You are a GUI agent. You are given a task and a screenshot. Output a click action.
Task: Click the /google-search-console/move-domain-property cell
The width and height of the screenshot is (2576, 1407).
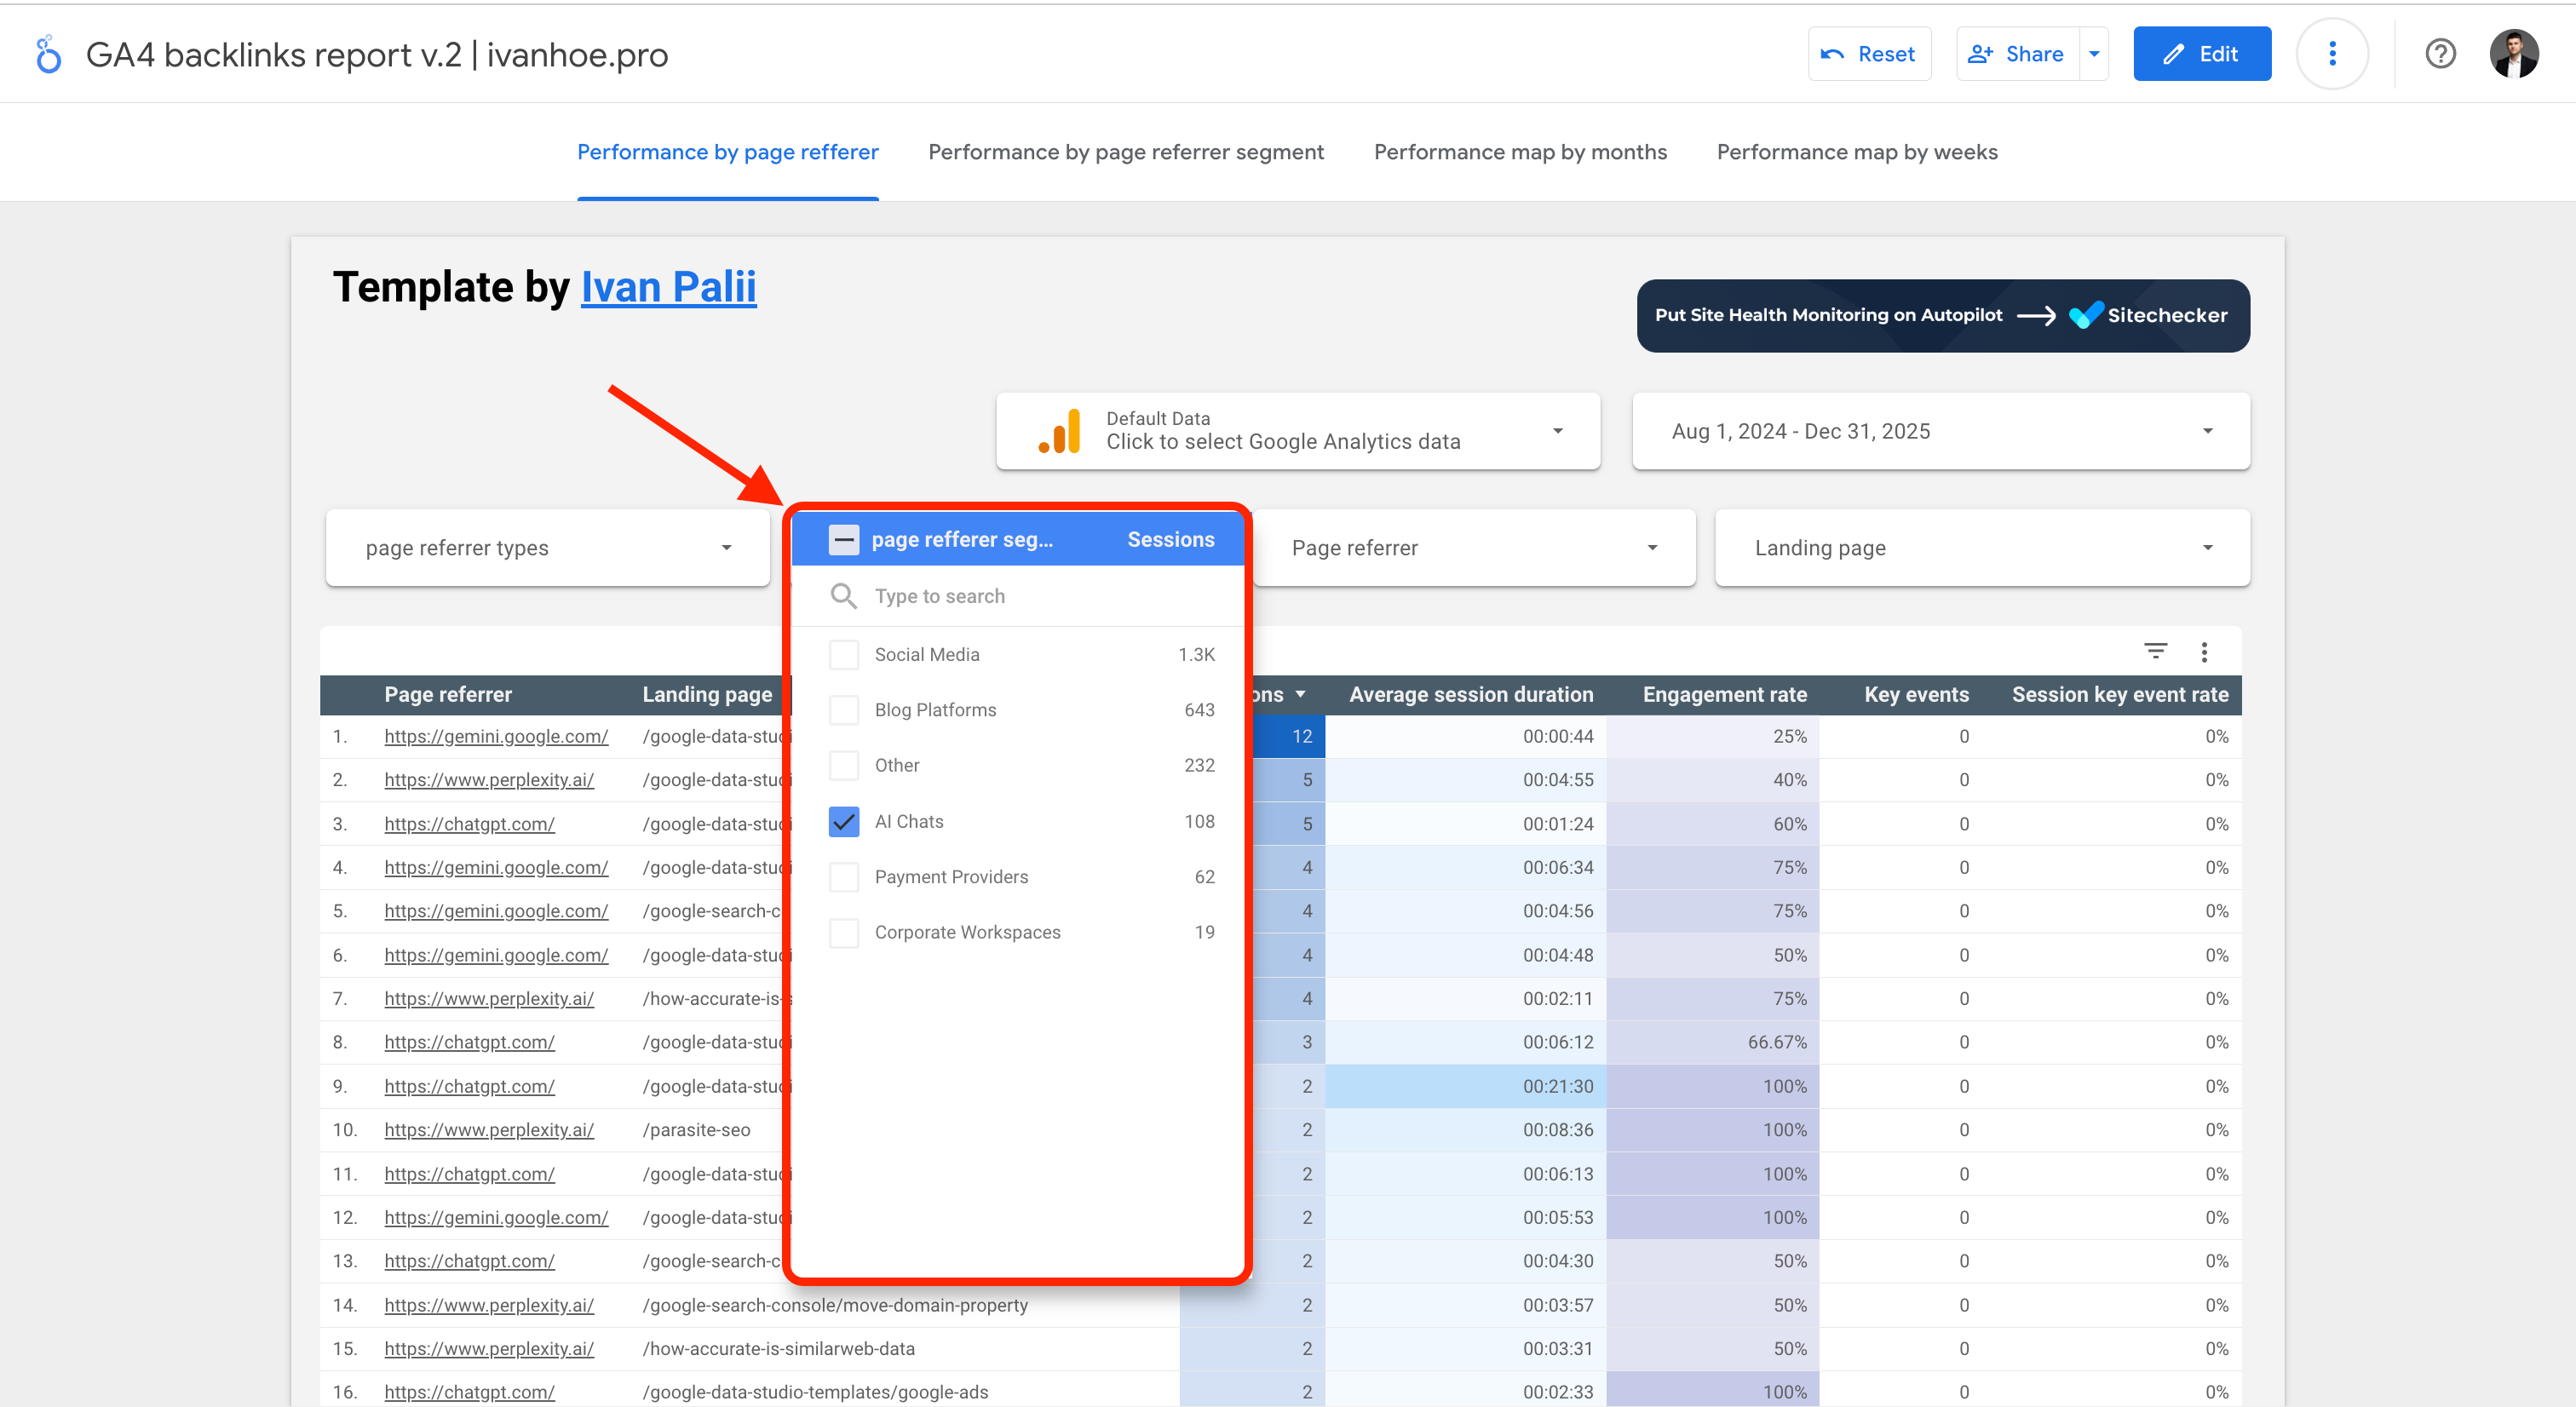click(x=835, y=1305)
